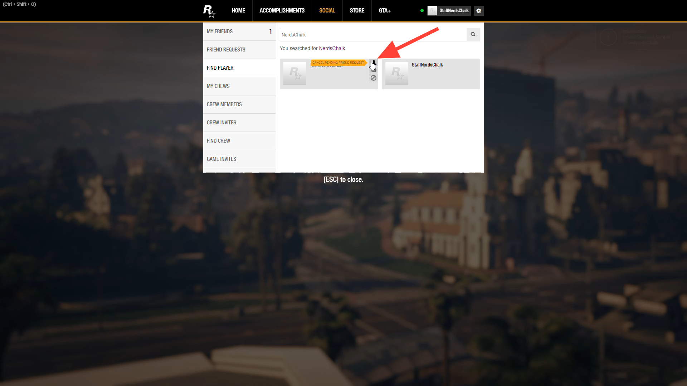Click the search magnifier icon

(x=473, y=34)
